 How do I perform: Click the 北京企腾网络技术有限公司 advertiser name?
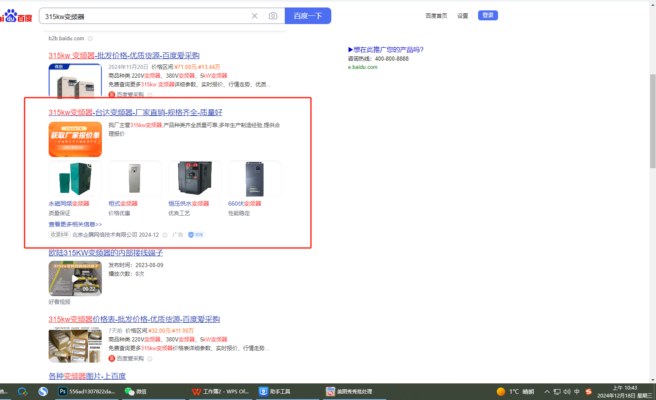pos(105,235)
